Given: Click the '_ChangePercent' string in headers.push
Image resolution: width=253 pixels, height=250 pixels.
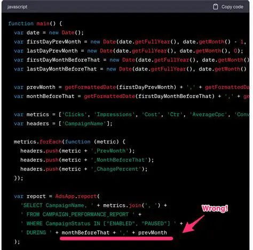Looking at the screenshot, I should pyautogui.click(x=116, y=169).
